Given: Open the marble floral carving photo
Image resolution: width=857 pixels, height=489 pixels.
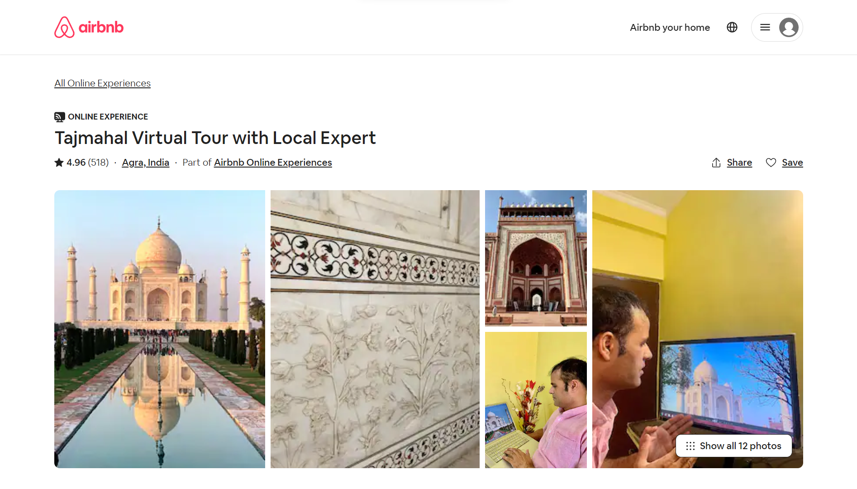Looking at the screenshot, I should pos(375,329).
